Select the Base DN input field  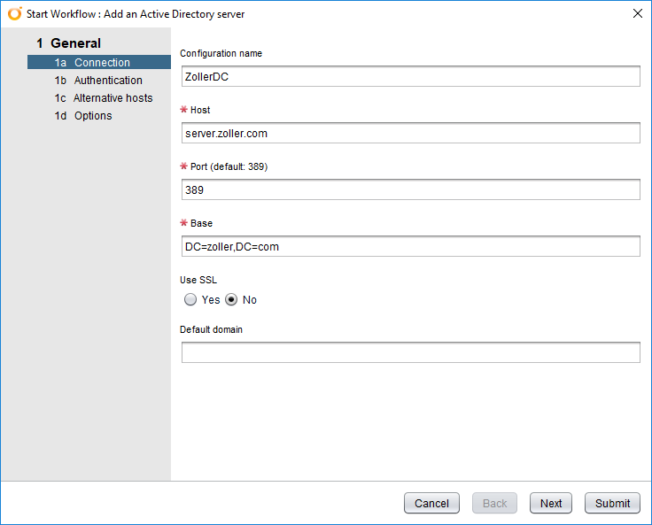tap(409, 247)
